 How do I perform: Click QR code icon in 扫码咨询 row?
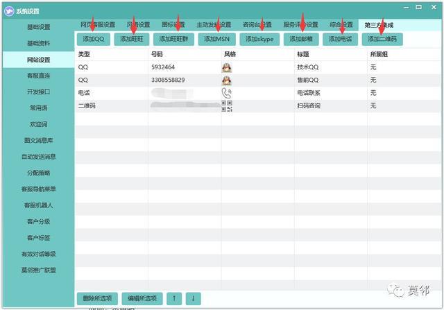(227, 106)
